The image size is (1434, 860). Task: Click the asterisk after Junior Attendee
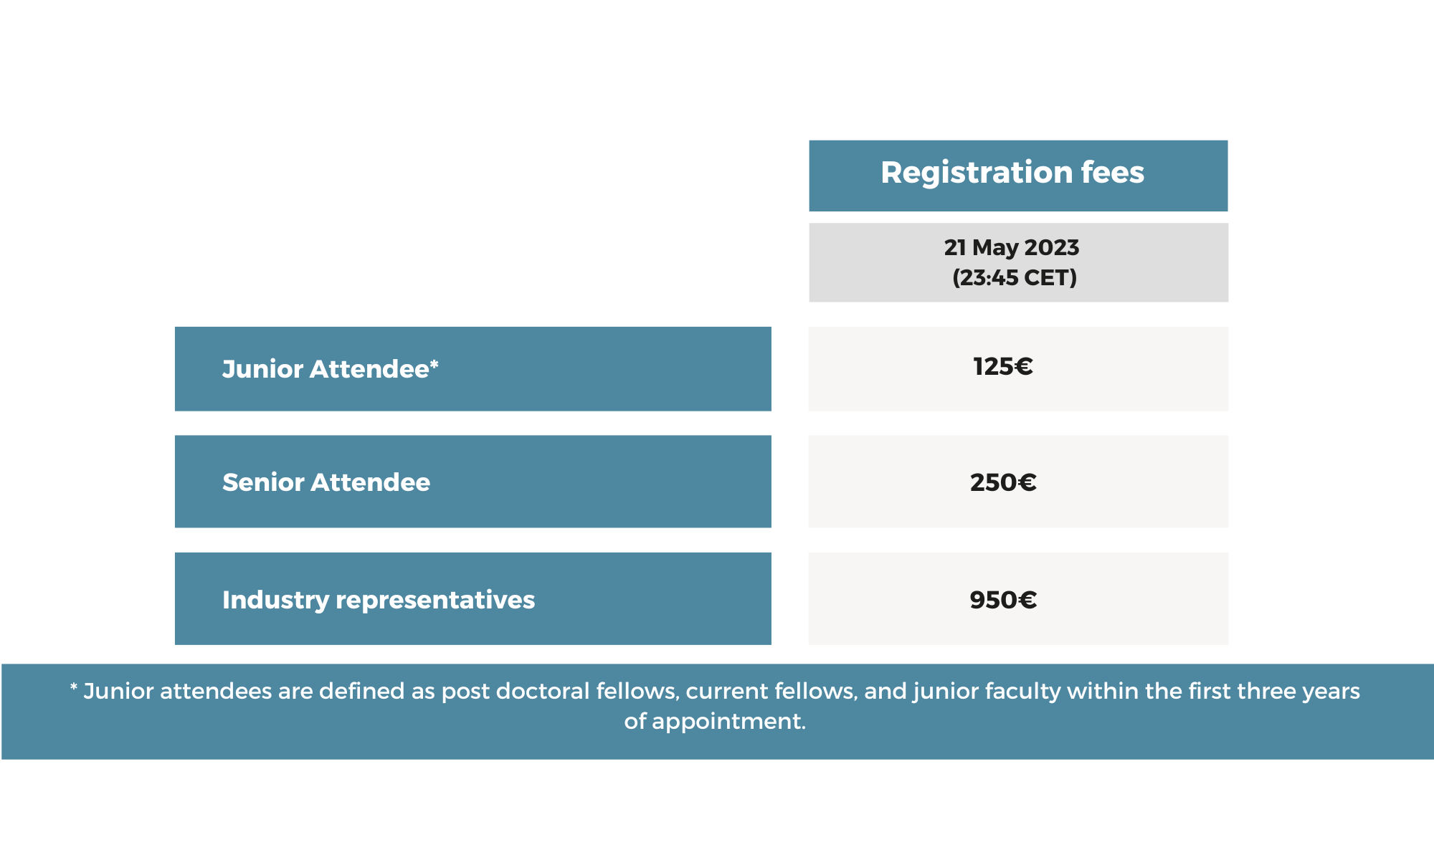[434, 365]
